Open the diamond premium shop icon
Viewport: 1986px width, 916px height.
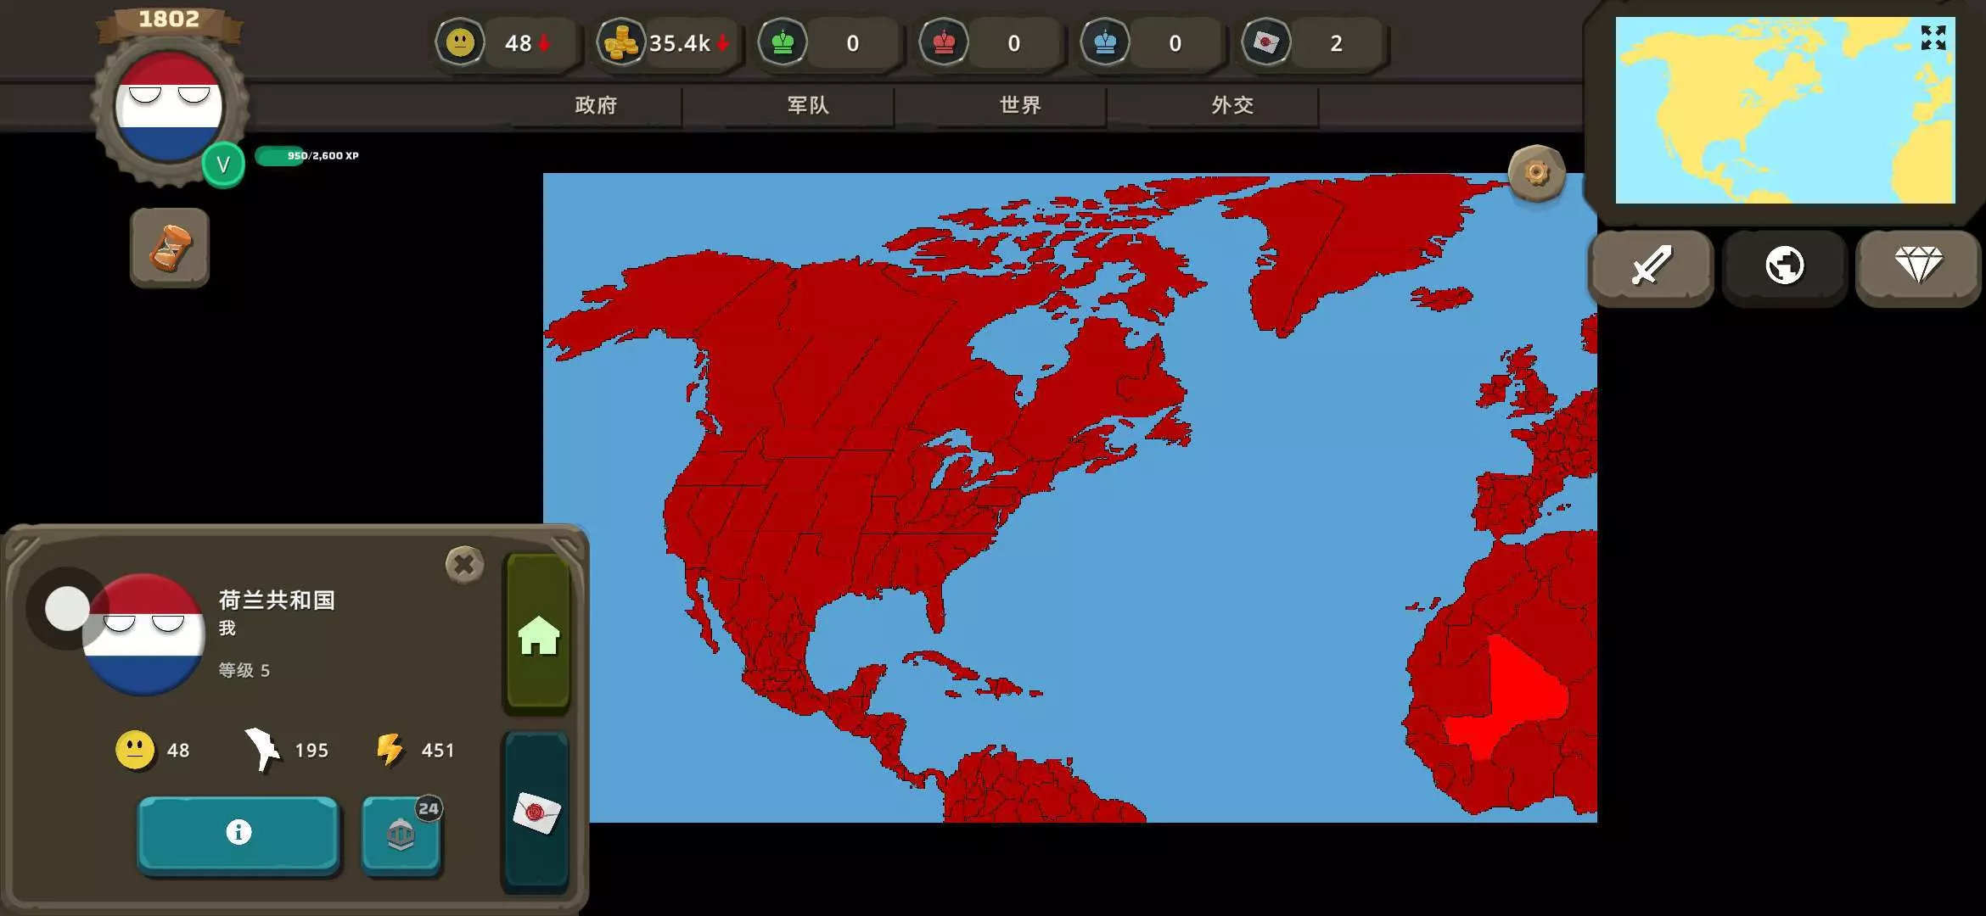[x=1918, y=265]
